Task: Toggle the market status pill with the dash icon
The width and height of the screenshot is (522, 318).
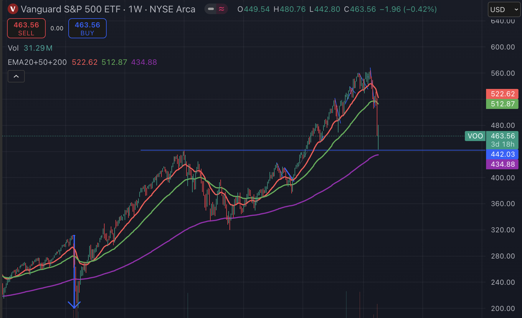Action: (211, 9)
